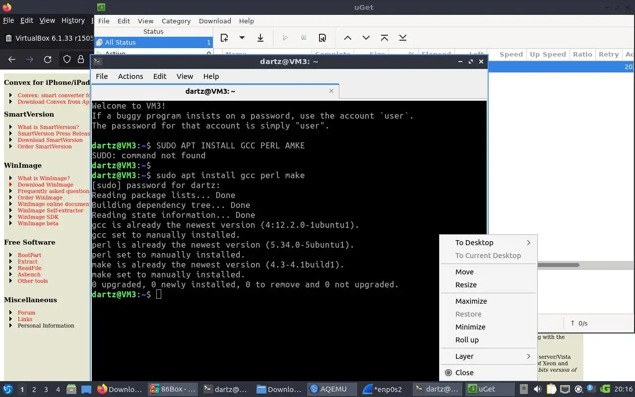Click the Ratio column header in uGet

coord(582,54)
